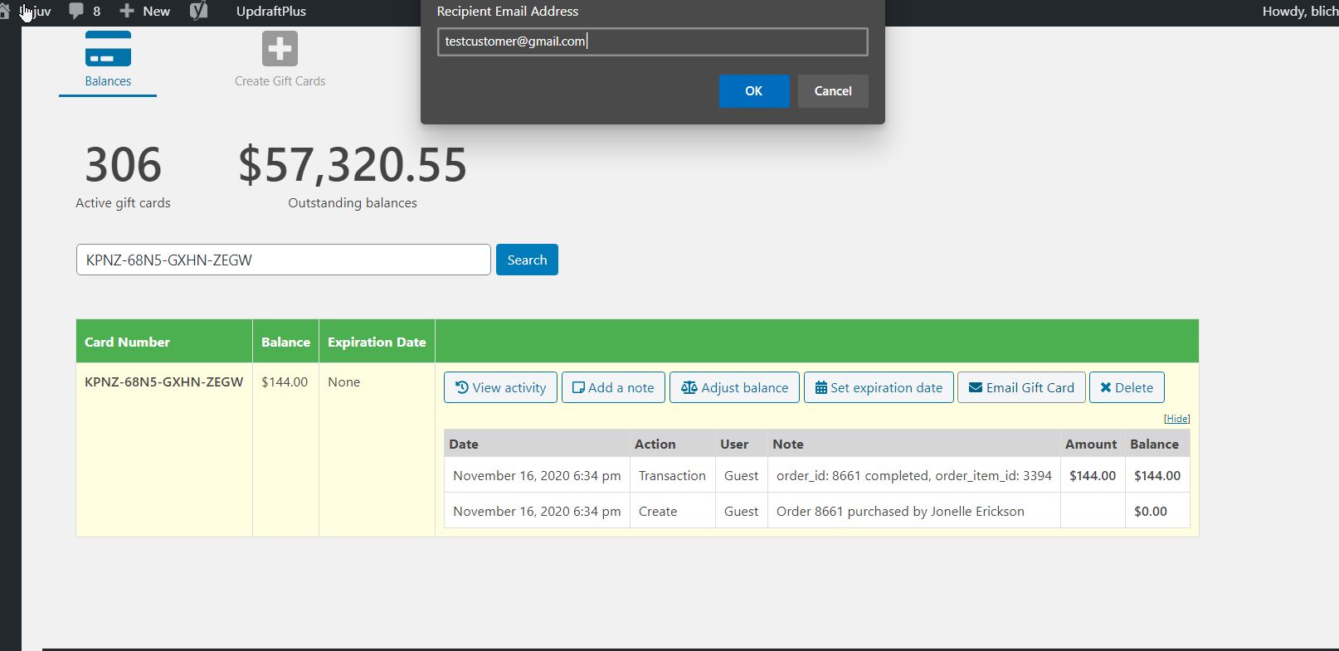Viewport: 1339px width, 651px height.
Task: Open the comments bubble icon in admin bar
Action: [x=76, y=11]
